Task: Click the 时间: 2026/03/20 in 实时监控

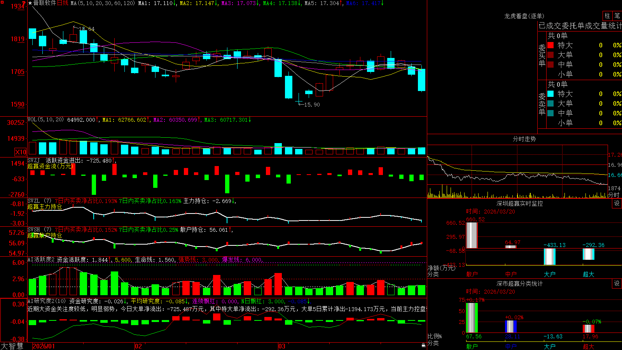Action: click(x=491, y=212)
